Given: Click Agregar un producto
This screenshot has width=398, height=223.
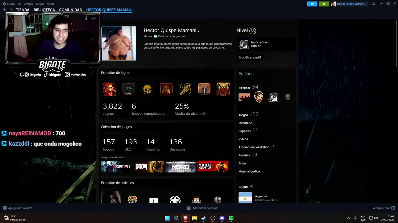Looking at the screenshot, I should click(18, 208).
